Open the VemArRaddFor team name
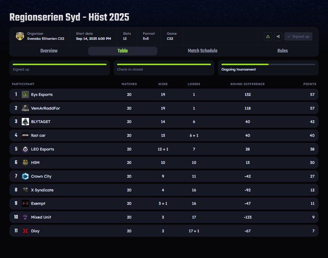Image resolution: width=328 pixels, height=258 pixels. [45, 108]
